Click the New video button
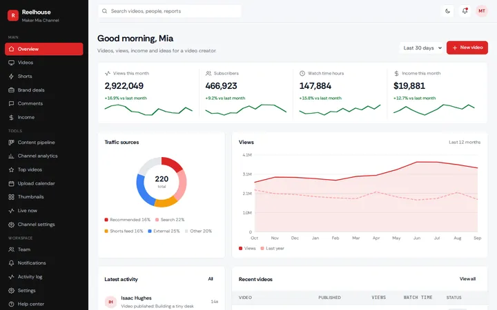 (467, 48)
